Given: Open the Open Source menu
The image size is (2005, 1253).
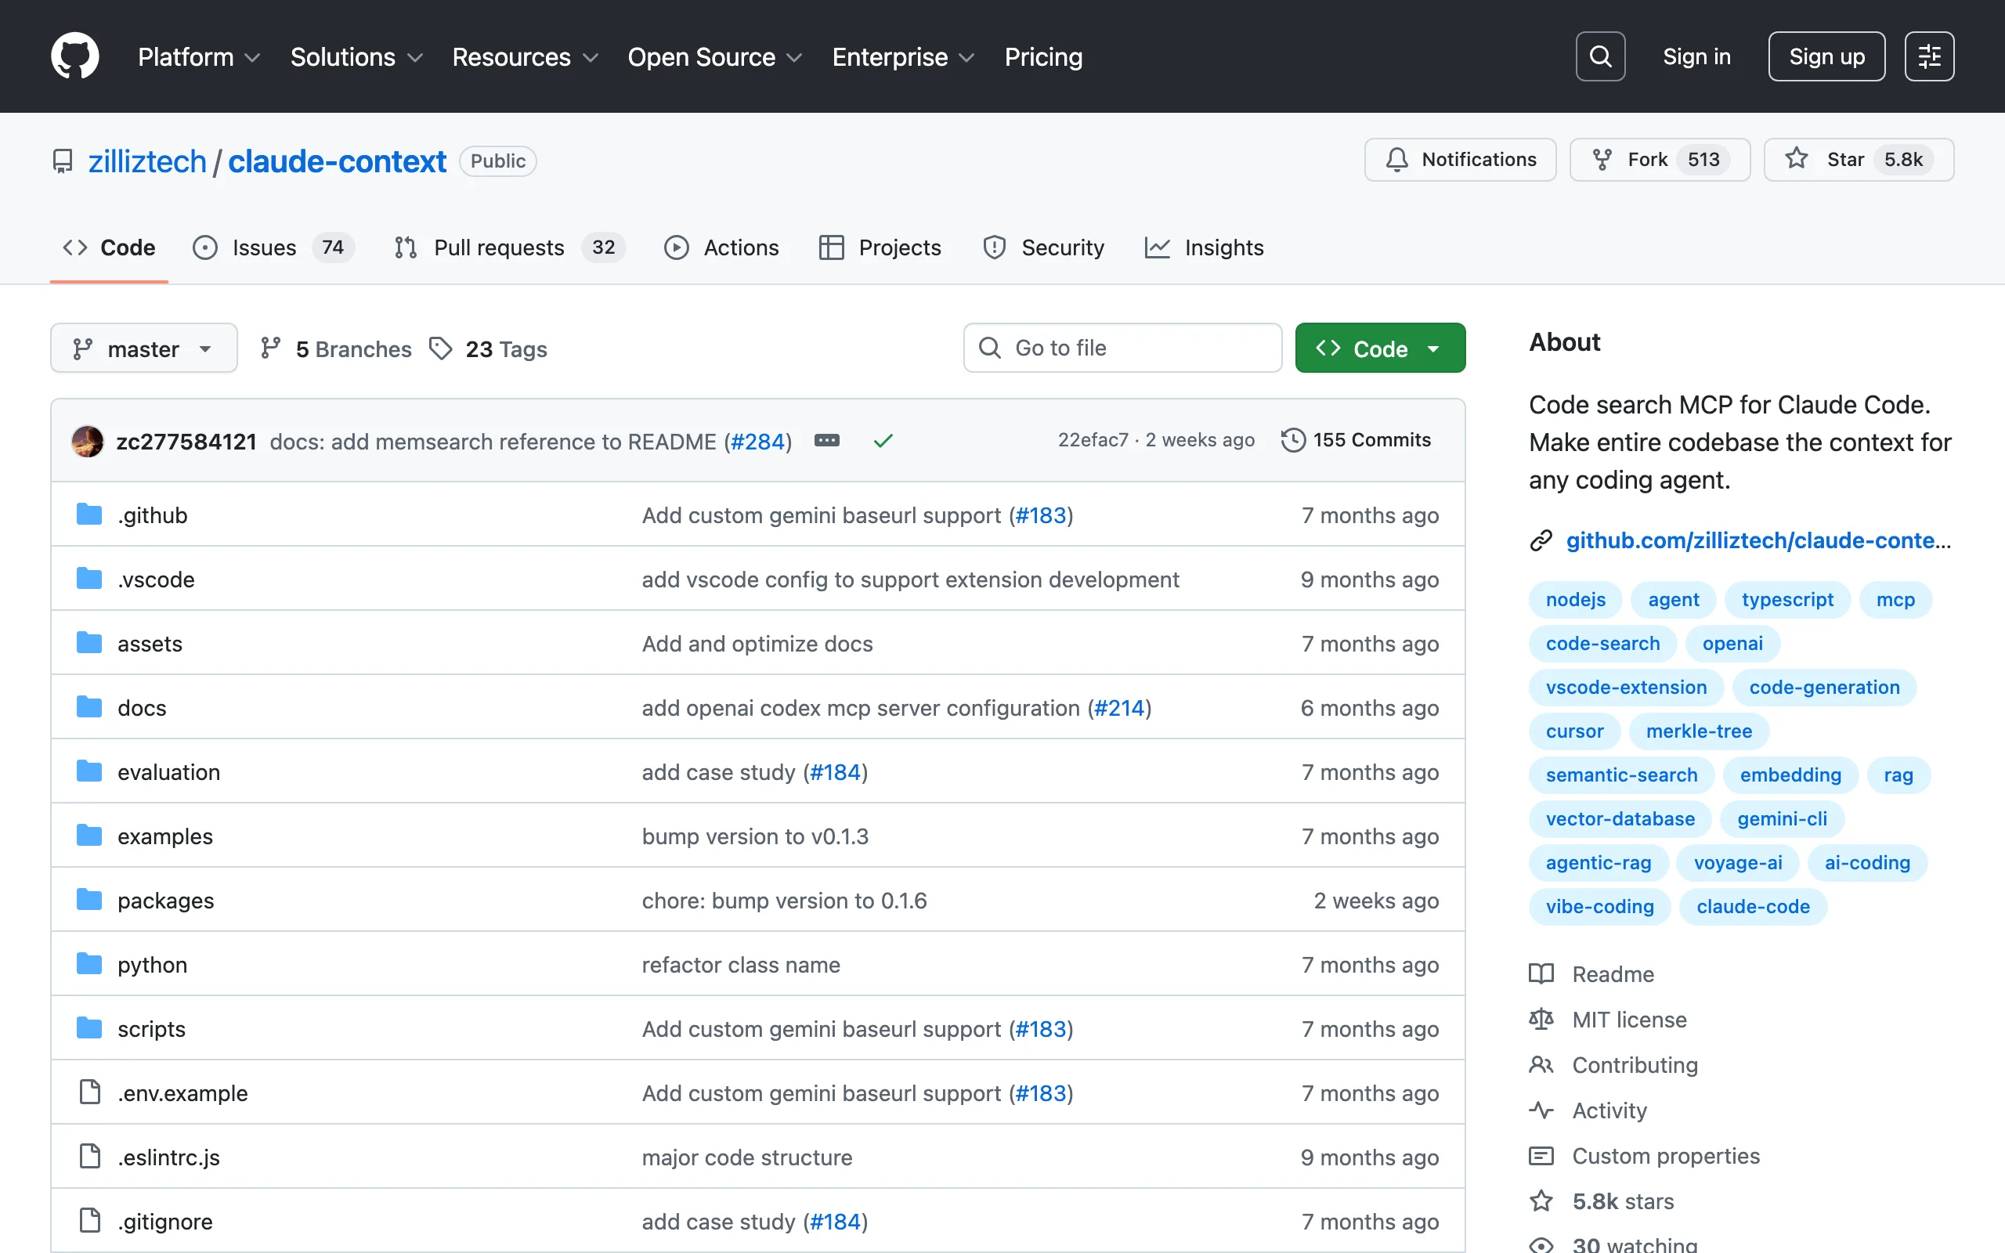Looking at the screenshot, I should pyautogui.click(x=714, y=56).
